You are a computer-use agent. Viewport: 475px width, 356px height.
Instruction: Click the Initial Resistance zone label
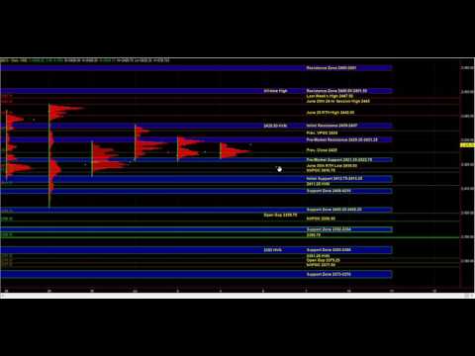pos(332,126)
